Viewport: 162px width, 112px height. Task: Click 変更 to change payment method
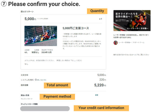97,95
